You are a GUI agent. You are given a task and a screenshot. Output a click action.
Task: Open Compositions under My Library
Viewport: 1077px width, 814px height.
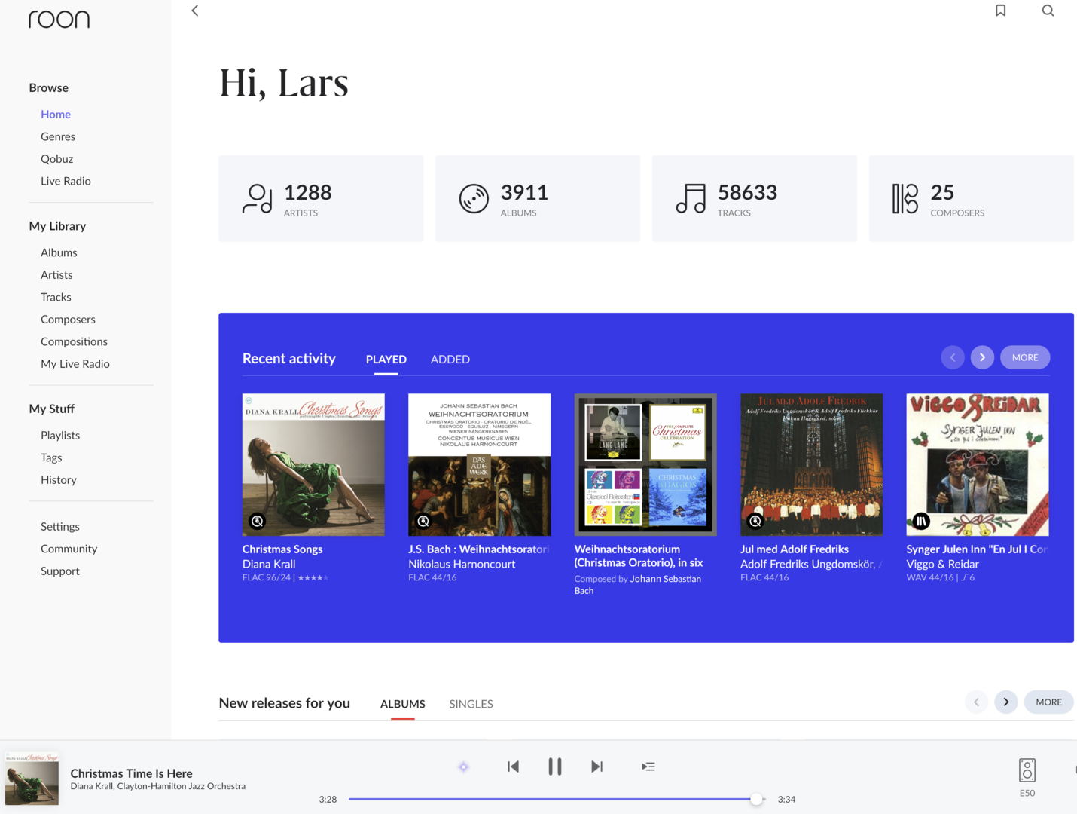[x=74, y=341]
